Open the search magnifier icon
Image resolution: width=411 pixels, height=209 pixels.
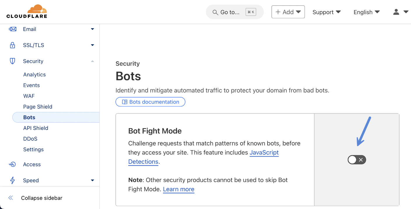(x=215, y=12)
